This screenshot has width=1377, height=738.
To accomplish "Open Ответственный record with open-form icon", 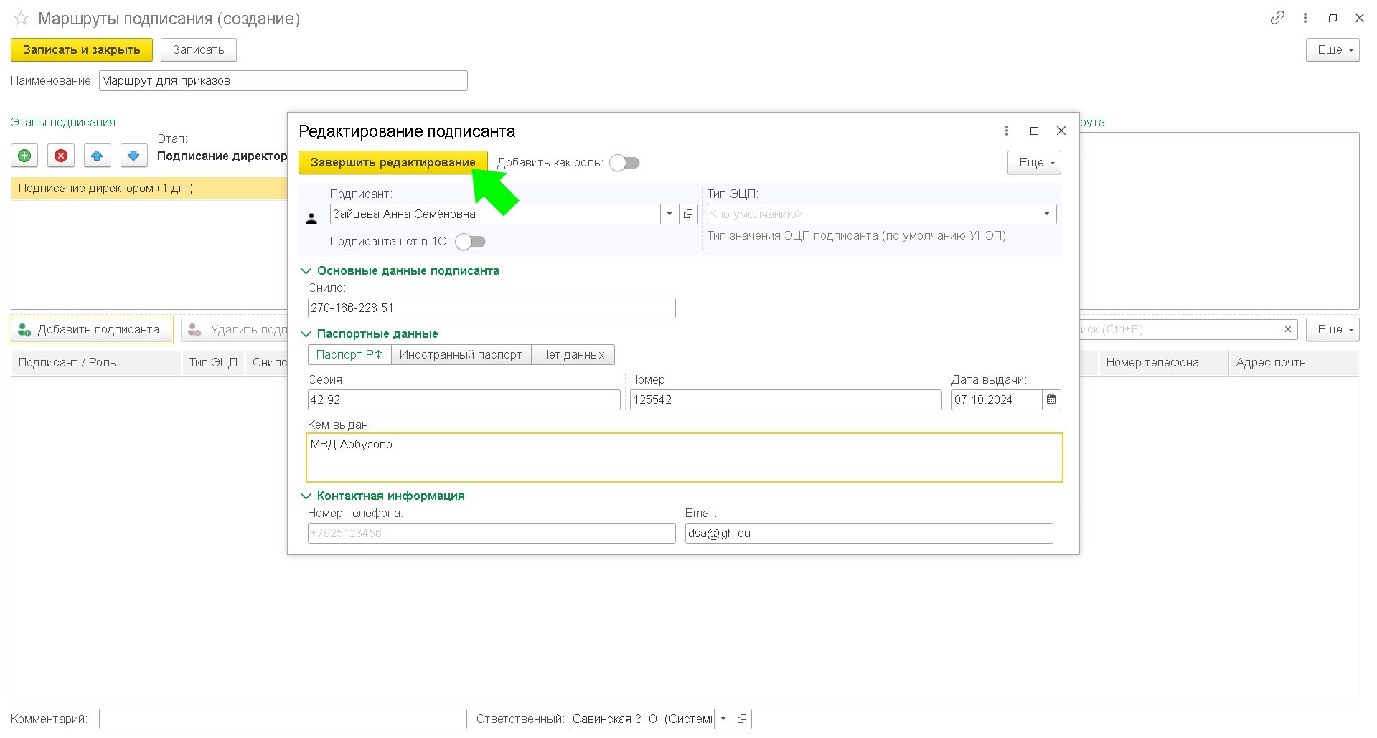I will click(x=742, y=719).
